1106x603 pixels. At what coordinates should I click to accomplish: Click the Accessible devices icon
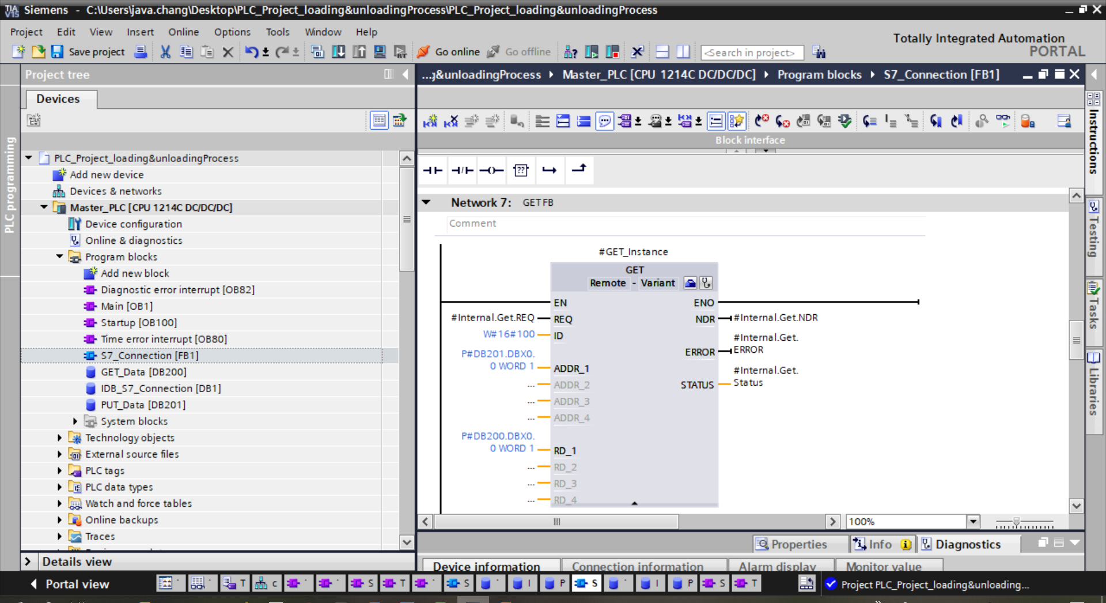[x=570, y=52]
